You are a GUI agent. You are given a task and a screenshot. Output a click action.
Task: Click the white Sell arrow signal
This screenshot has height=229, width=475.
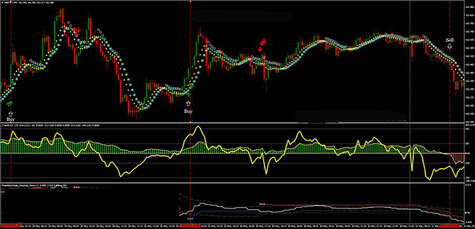(449, 46)
